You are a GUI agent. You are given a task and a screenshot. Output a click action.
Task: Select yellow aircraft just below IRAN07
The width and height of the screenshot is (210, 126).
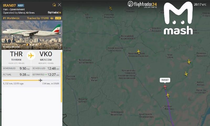[x=168, y=95]
